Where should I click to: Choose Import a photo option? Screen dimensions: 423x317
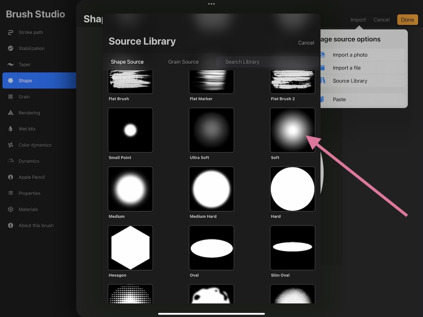(x=363, y=55)
